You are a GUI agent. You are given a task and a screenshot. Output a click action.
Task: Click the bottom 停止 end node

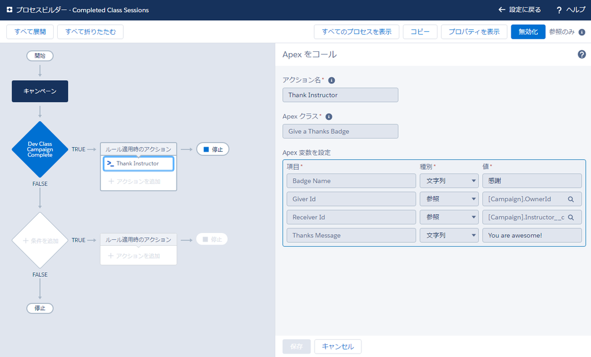coord(40,308)
